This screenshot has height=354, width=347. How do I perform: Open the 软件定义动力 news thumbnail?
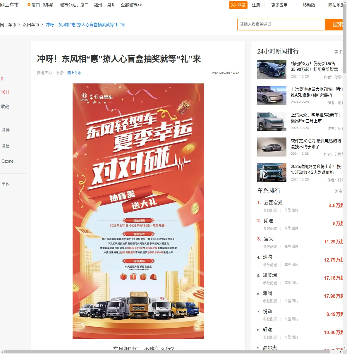pyautogui.click(x=272, y=147)
